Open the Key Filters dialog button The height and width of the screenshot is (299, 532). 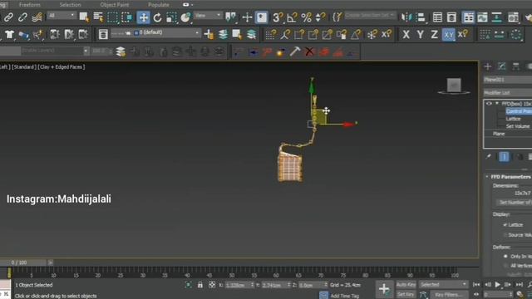[x=448, y=295]
